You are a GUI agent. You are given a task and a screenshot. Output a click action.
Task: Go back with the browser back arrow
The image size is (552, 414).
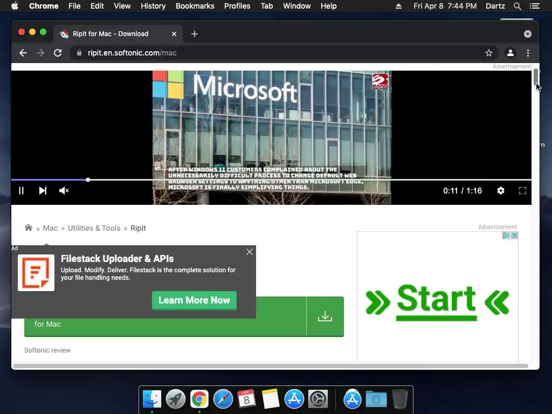(x=23, y=53)
